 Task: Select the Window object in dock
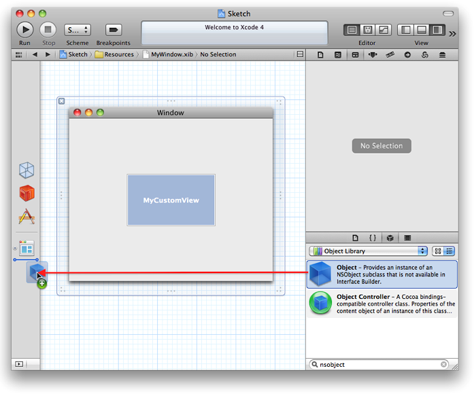[x=27, y=248]
